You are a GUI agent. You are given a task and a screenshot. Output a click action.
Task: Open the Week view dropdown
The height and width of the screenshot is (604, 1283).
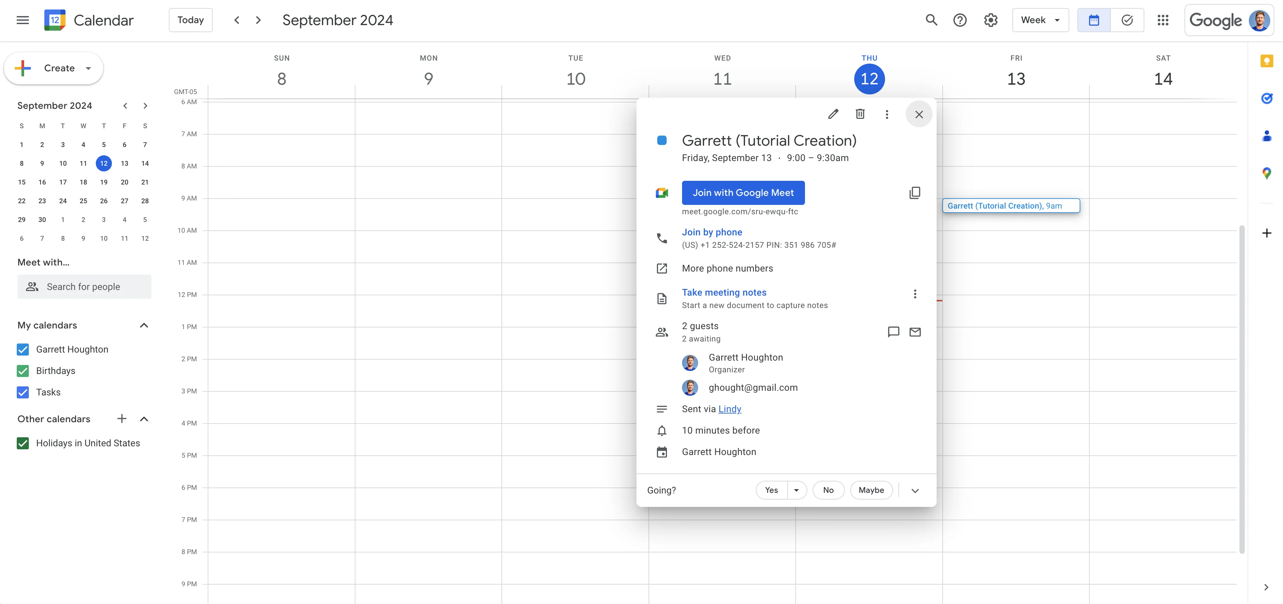[1040, 20]
